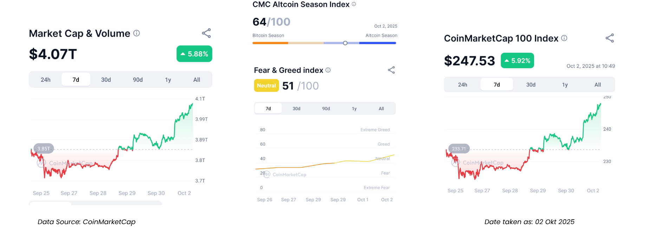Show 1y range on Market Cap chart

[x=168, y=80]
